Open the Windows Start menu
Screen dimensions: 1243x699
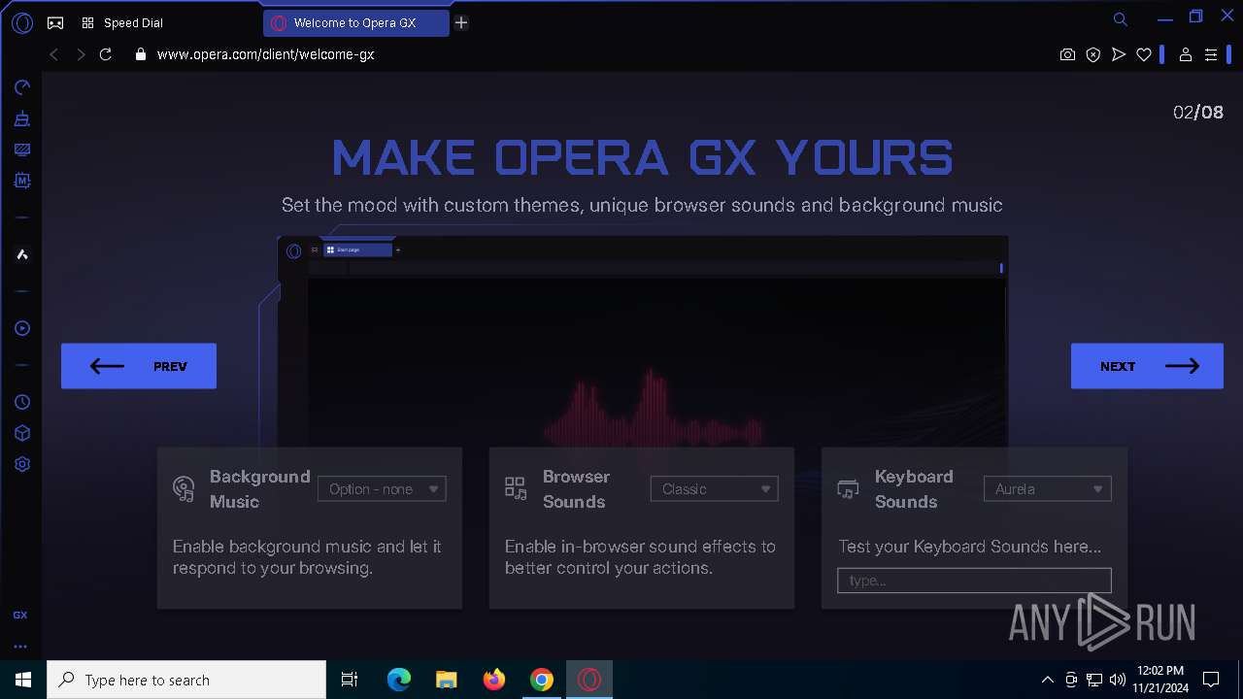23,680
